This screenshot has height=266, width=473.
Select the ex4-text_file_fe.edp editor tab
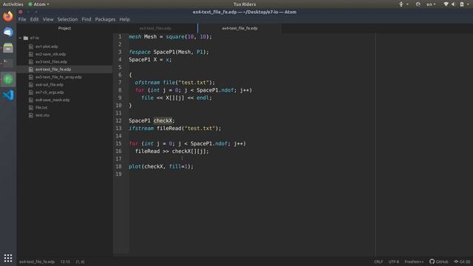[239, 28]
